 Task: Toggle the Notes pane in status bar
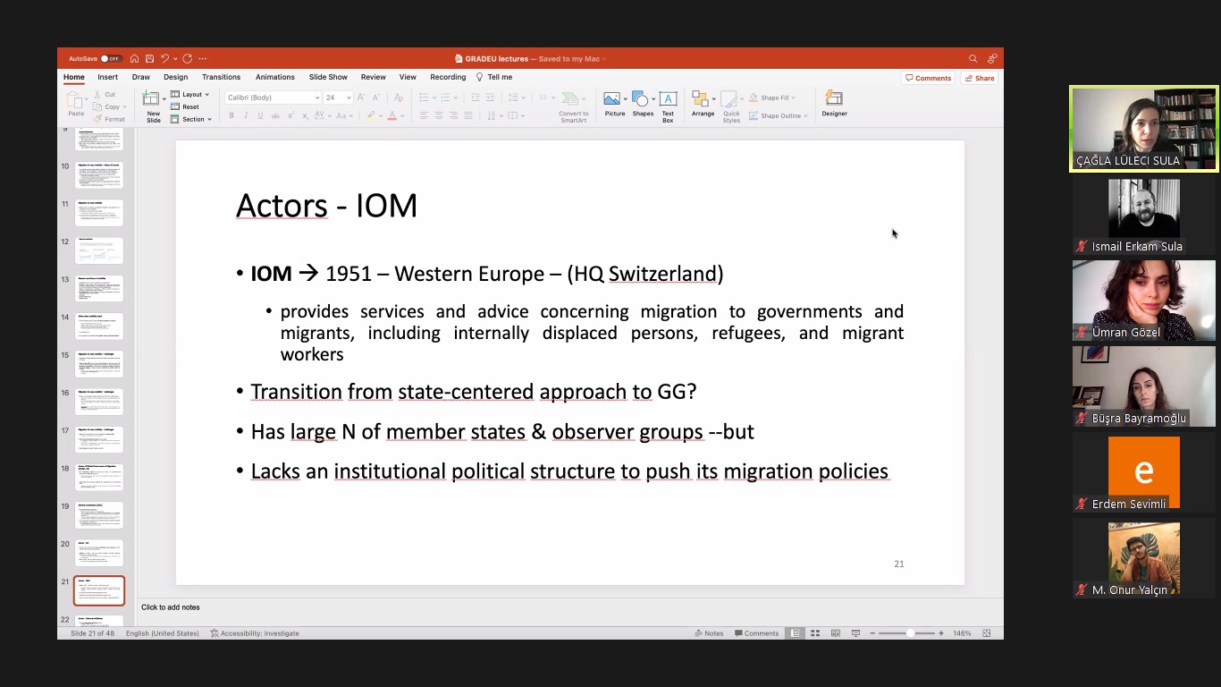click(709, 633)
